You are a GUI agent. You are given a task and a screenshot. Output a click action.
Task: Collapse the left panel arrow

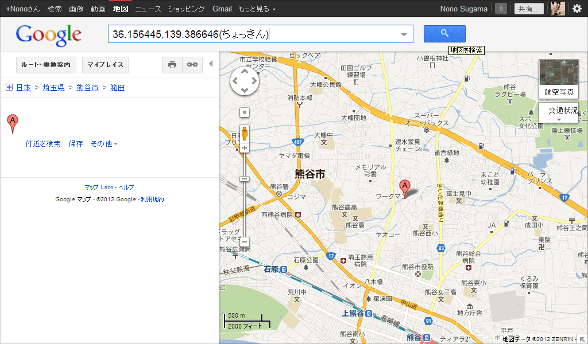click(211, 64)
